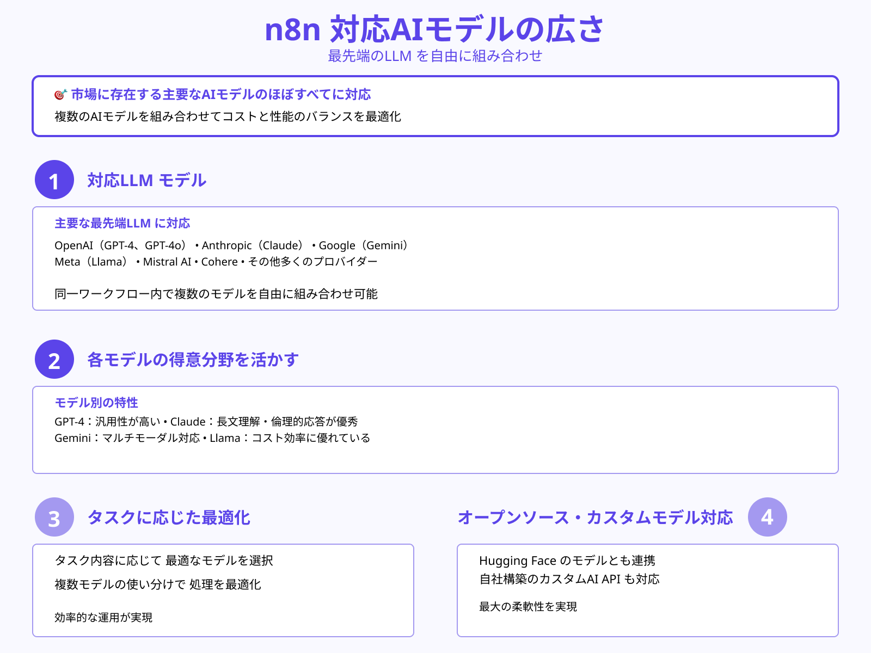Click the line listing Meta, Mistral AI, Cohere

(216, 262)
